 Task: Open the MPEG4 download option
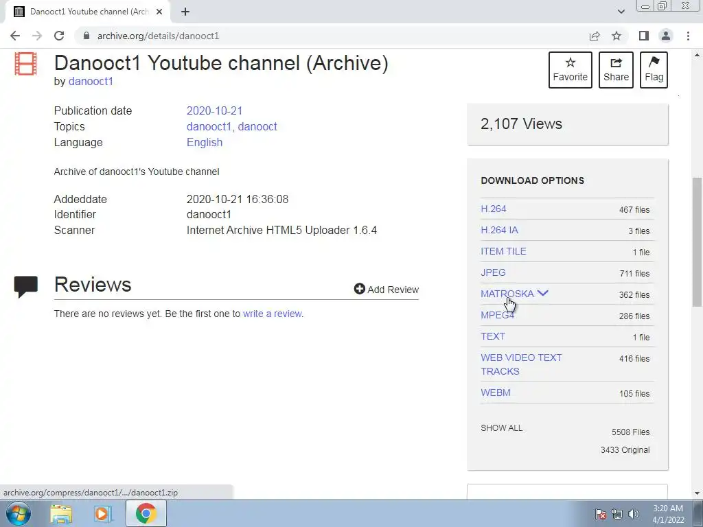(x=497, y=315)
